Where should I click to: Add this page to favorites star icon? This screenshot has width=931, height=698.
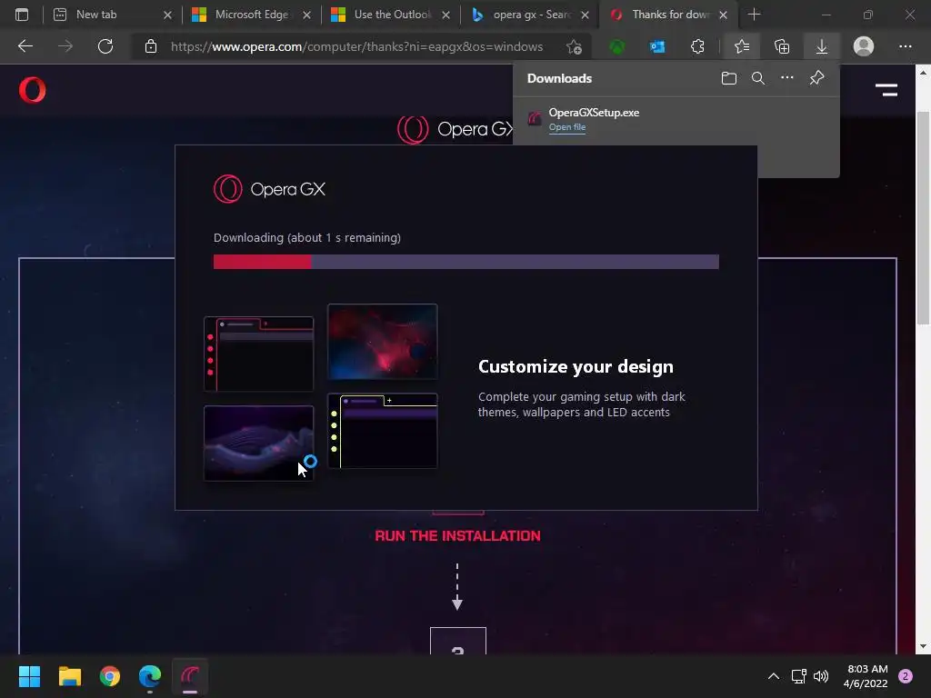coord(574,46)
